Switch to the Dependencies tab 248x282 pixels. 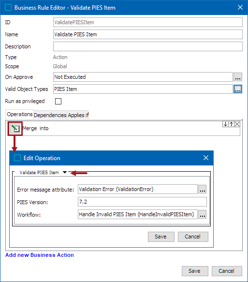(50, 115)
